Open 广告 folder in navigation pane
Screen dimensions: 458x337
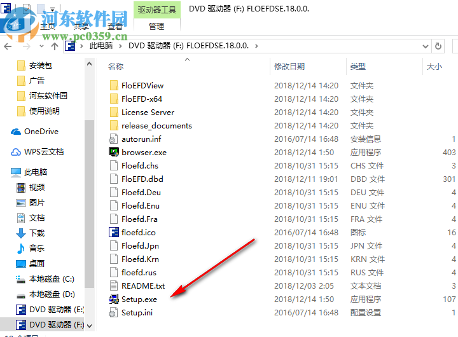coord(37,81)
